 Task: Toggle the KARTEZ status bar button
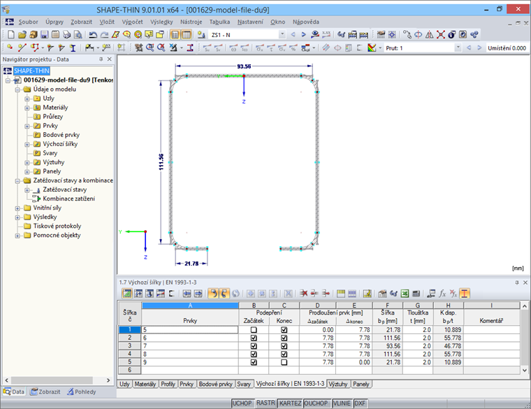click(x=290, y=403)
